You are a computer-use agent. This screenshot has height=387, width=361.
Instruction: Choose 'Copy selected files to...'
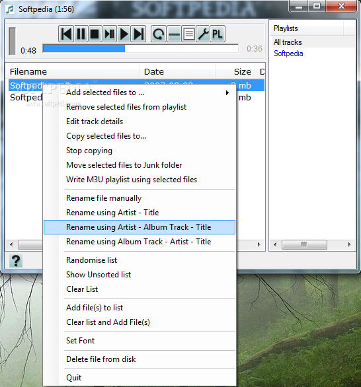coord(140,136)
